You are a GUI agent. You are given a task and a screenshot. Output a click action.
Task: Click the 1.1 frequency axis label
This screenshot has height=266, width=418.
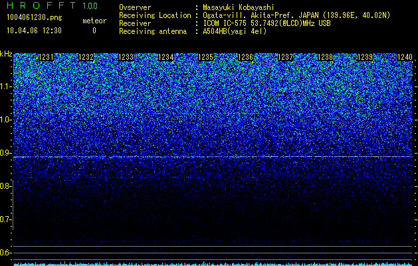click(x=5, y=86)
